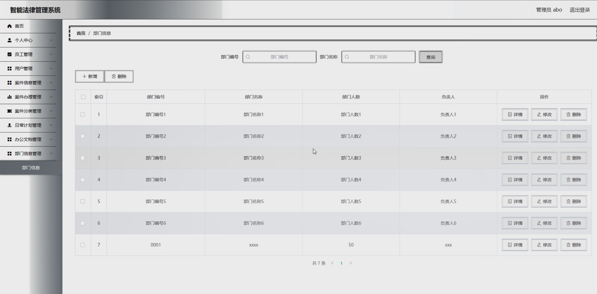The width and height of the screenshot is (597, 294).
Task: Click the trash icon in row 1's 删除 button
Action: tap(568, 114)
